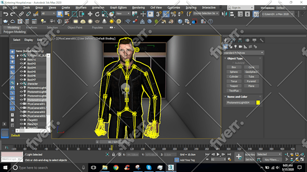Click the teapot render icon
Image resolution: width=307 pixels, height=172 pixels.
point(5,21)
